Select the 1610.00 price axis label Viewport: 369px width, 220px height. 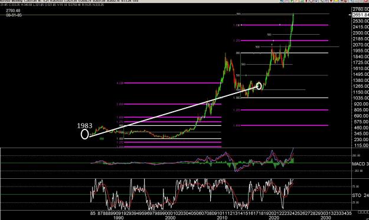click(361, 68)
